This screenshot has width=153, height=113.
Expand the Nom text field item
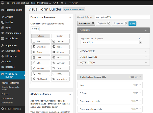click(x=110, y=85)
